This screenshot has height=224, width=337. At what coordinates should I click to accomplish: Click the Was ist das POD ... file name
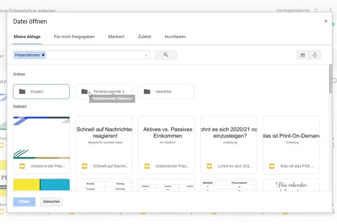point(297,166)
